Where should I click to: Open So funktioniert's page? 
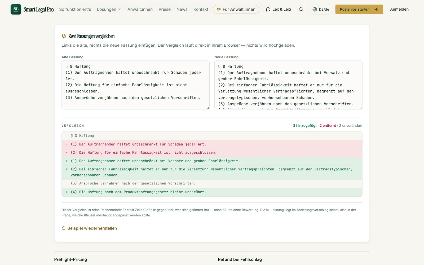(75, 9)
